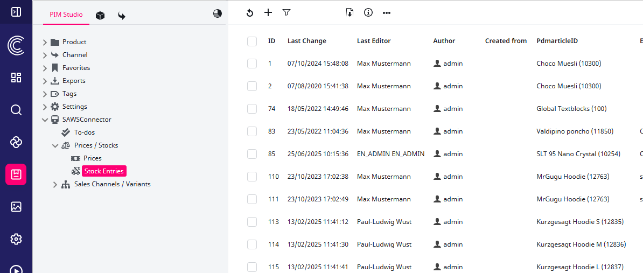This screenshot has height=273, width=643.
Task: Open the media image icon in sidebar
Action: pos(16,207)
